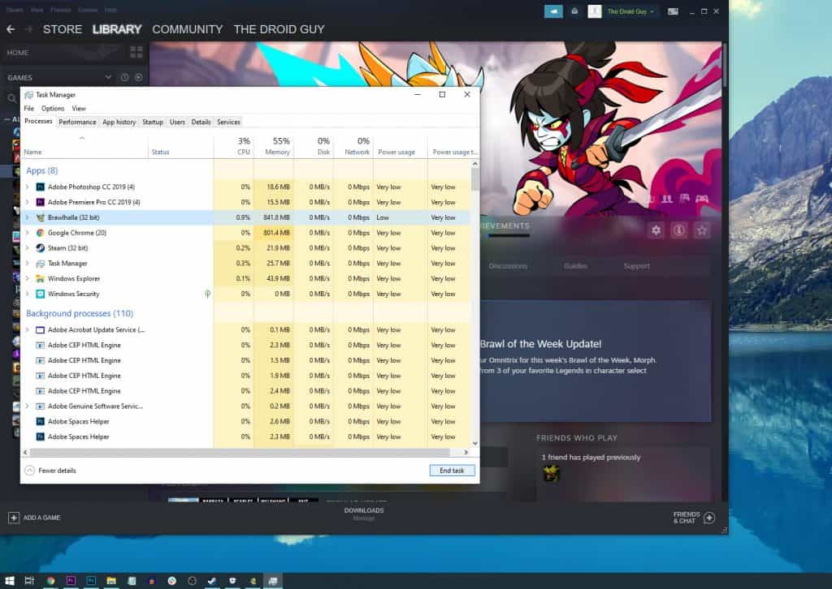Click the Windows Explorer folder icon in the list
The image size is (832, 589).
[x=41, y=278]
